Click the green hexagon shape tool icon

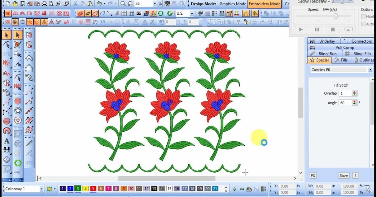[18, 162]
